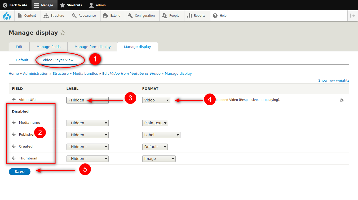Open the admin user menu
This screenshot has width=358, height=200.
point(97,5)
